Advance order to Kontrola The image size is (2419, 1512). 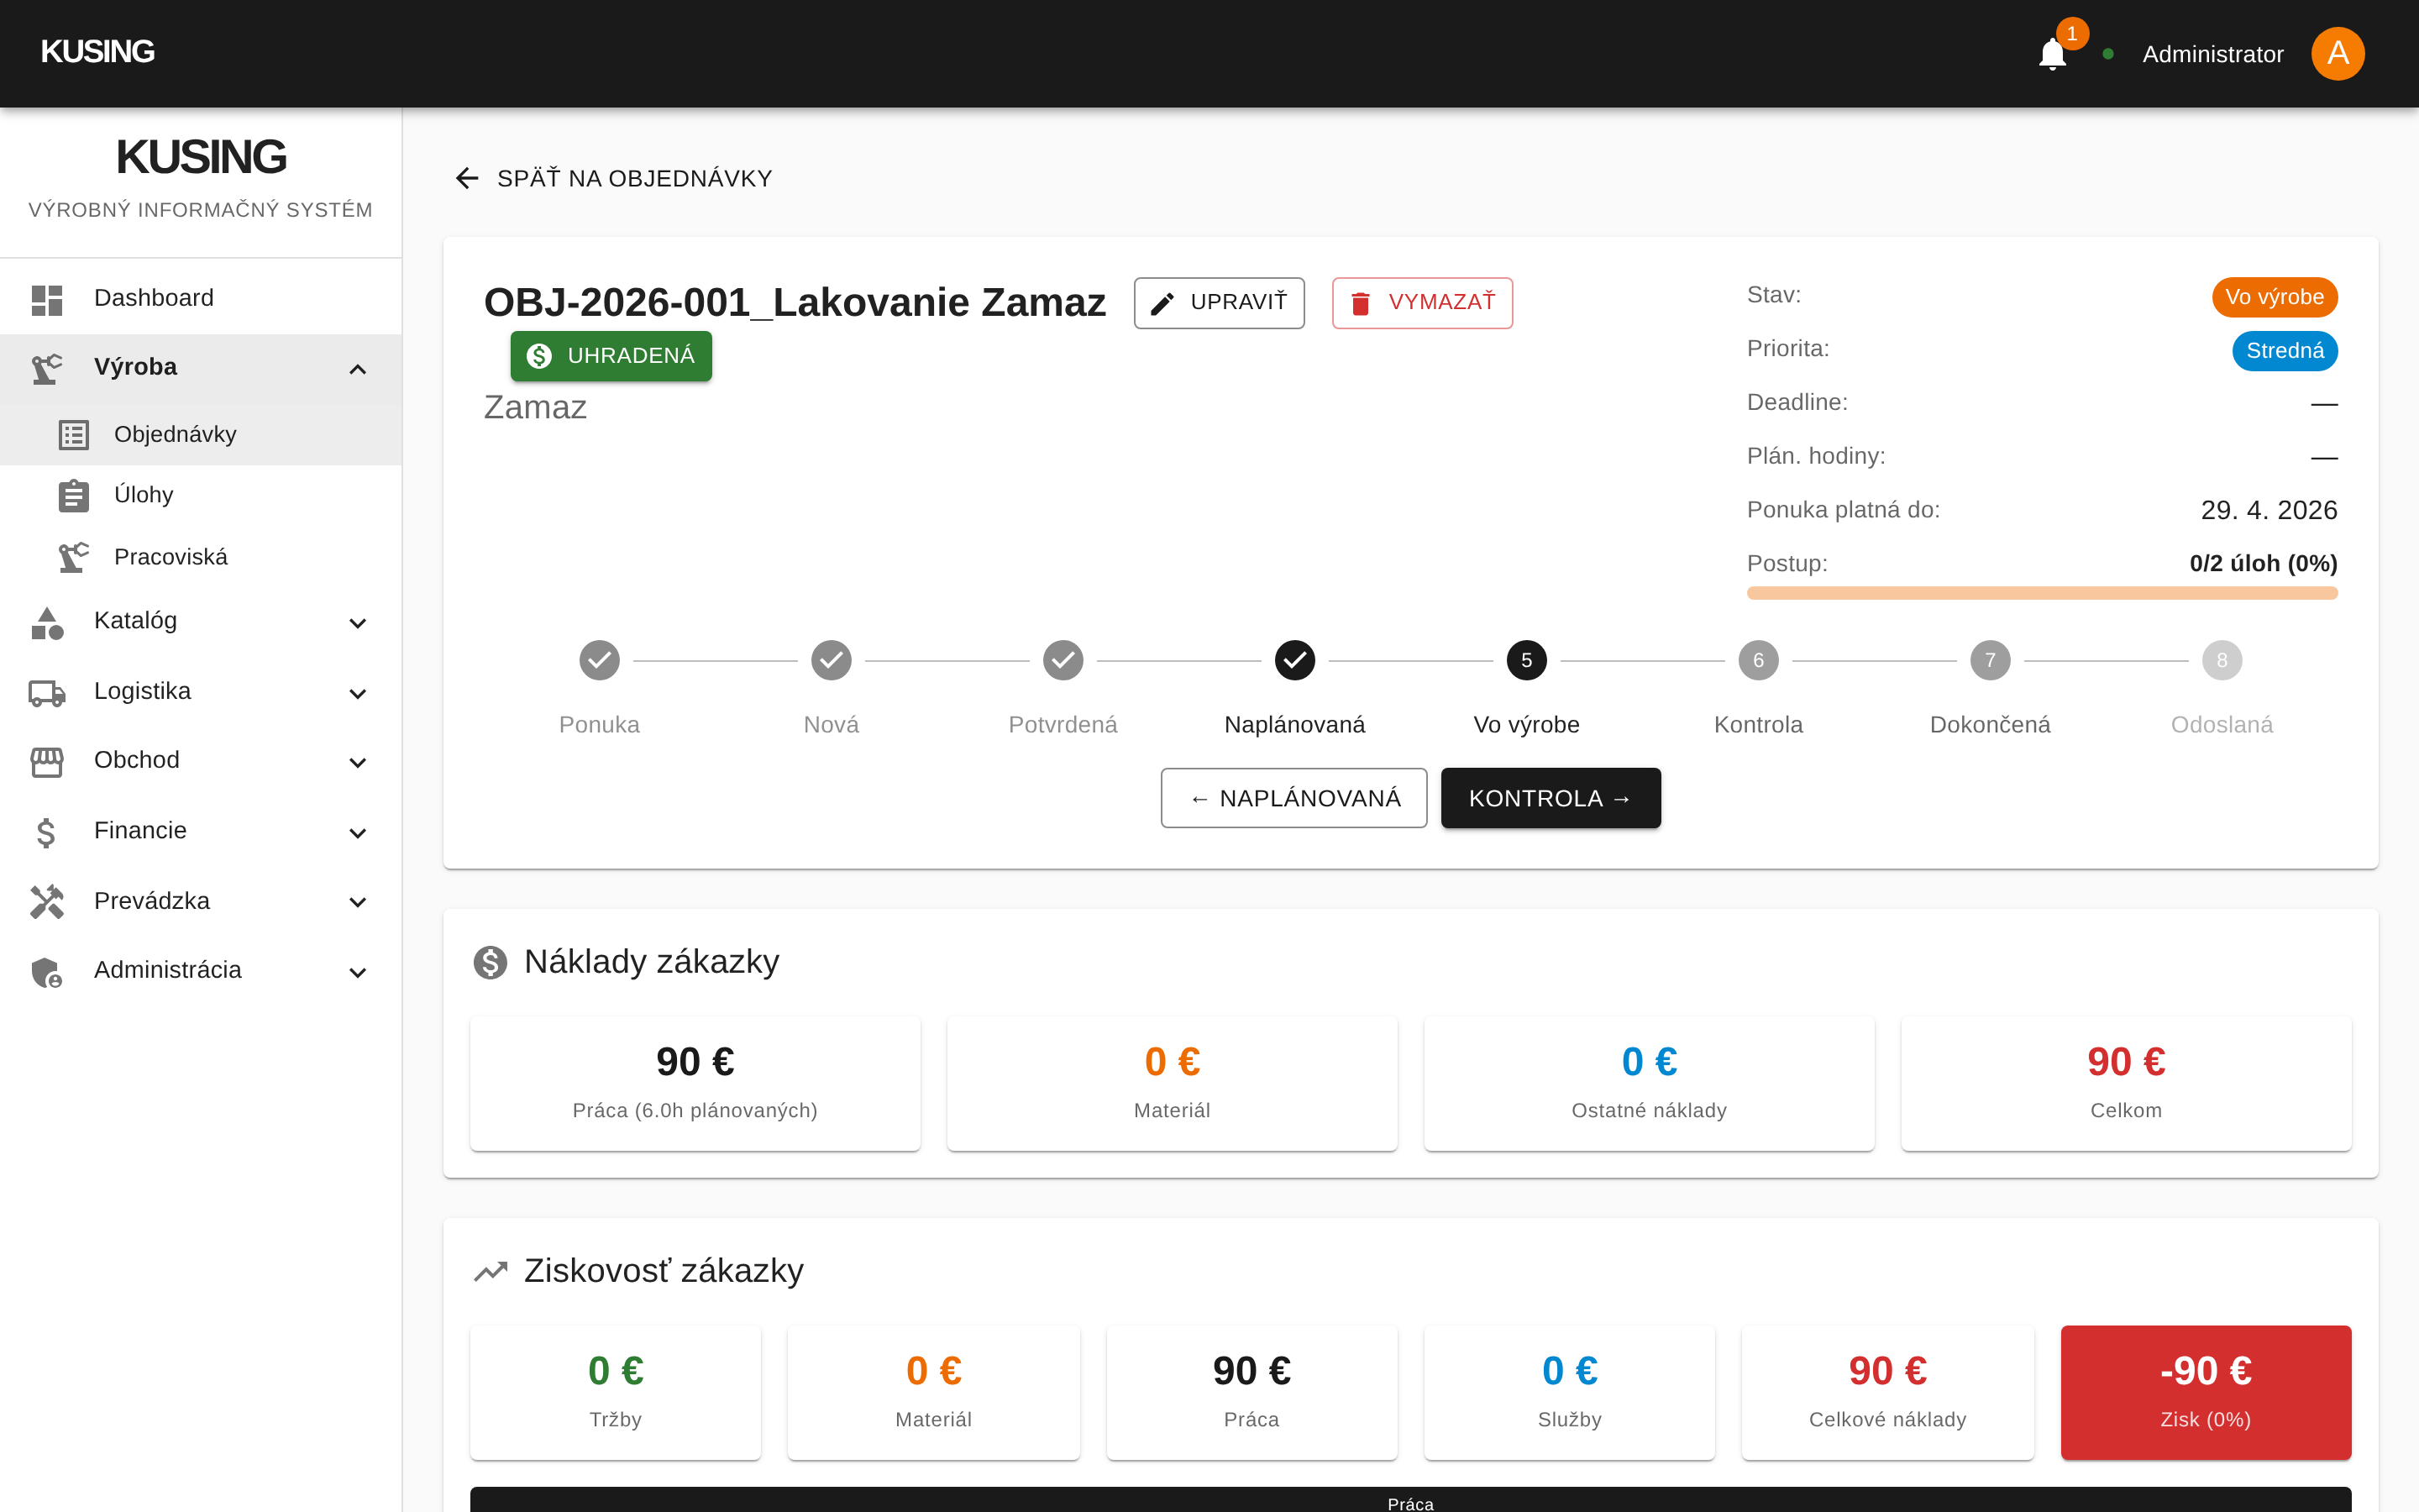(x=1551, y=798)
